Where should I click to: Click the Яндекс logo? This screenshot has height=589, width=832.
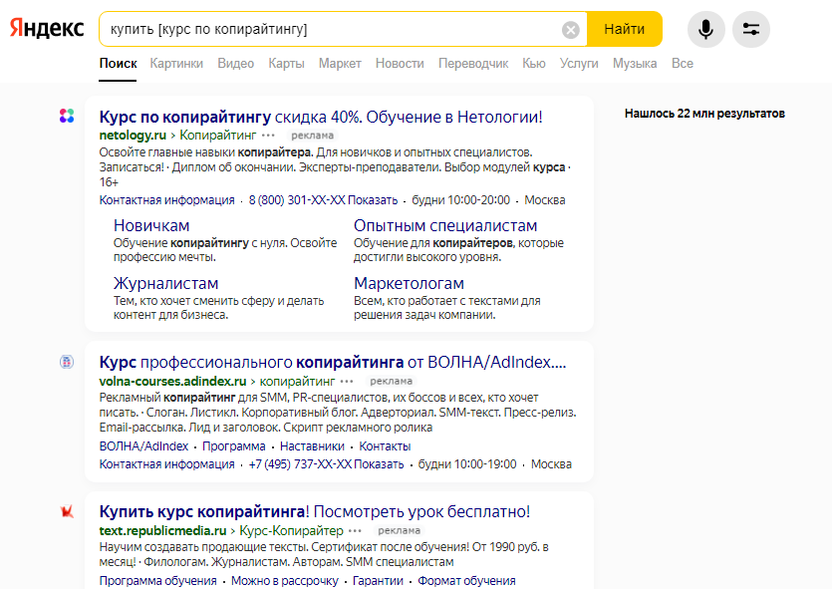(x=47, y=29)
